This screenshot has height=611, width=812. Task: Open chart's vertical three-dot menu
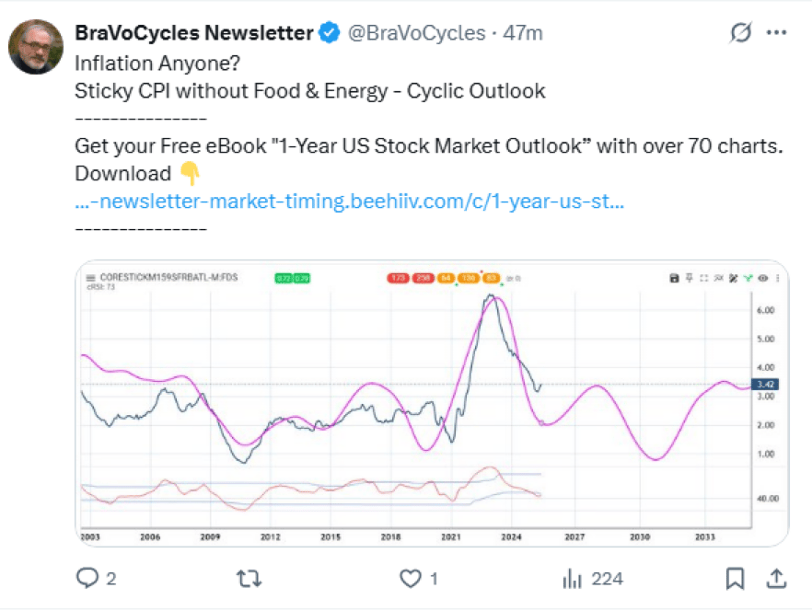coord(778,278)
